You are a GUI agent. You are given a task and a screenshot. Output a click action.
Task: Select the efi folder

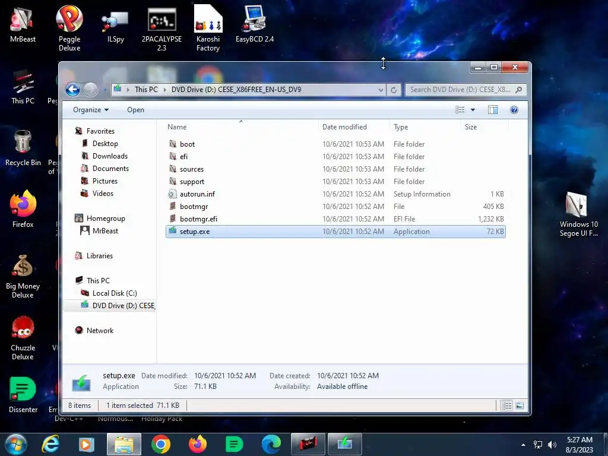click(x=335, y=157)
